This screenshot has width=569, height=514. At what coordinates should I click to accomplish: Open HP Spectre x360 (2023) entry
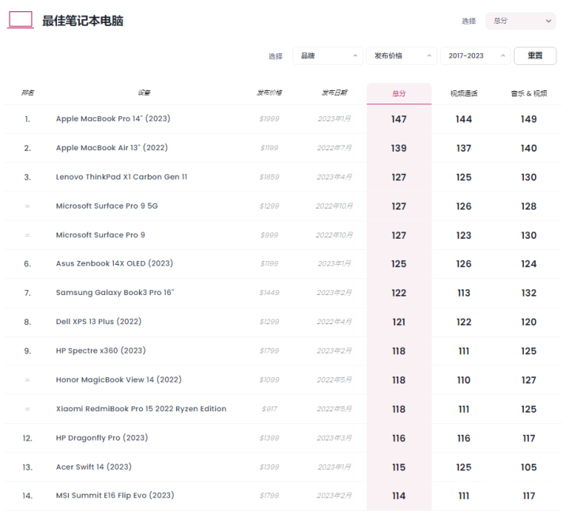coord(100,350)
